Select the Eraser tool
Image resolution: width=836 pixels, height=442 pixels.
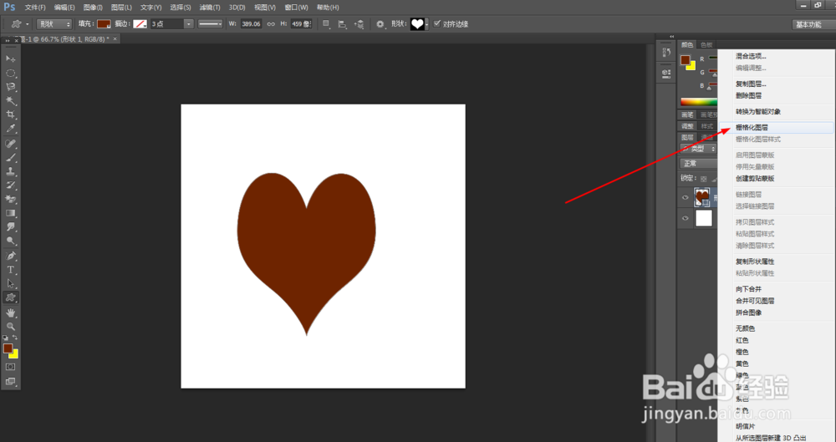click(x=11, y=200)
